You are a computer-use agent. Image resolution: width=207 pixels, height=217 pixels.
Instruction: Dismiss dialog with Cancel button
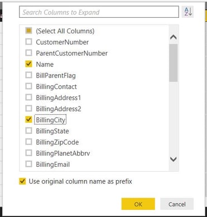point(177,204)
